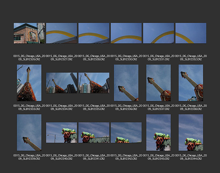Select vertical guitar sign thumbnail 5L8Y2333
Screen dimensions: 220x173
pos(29,83)
